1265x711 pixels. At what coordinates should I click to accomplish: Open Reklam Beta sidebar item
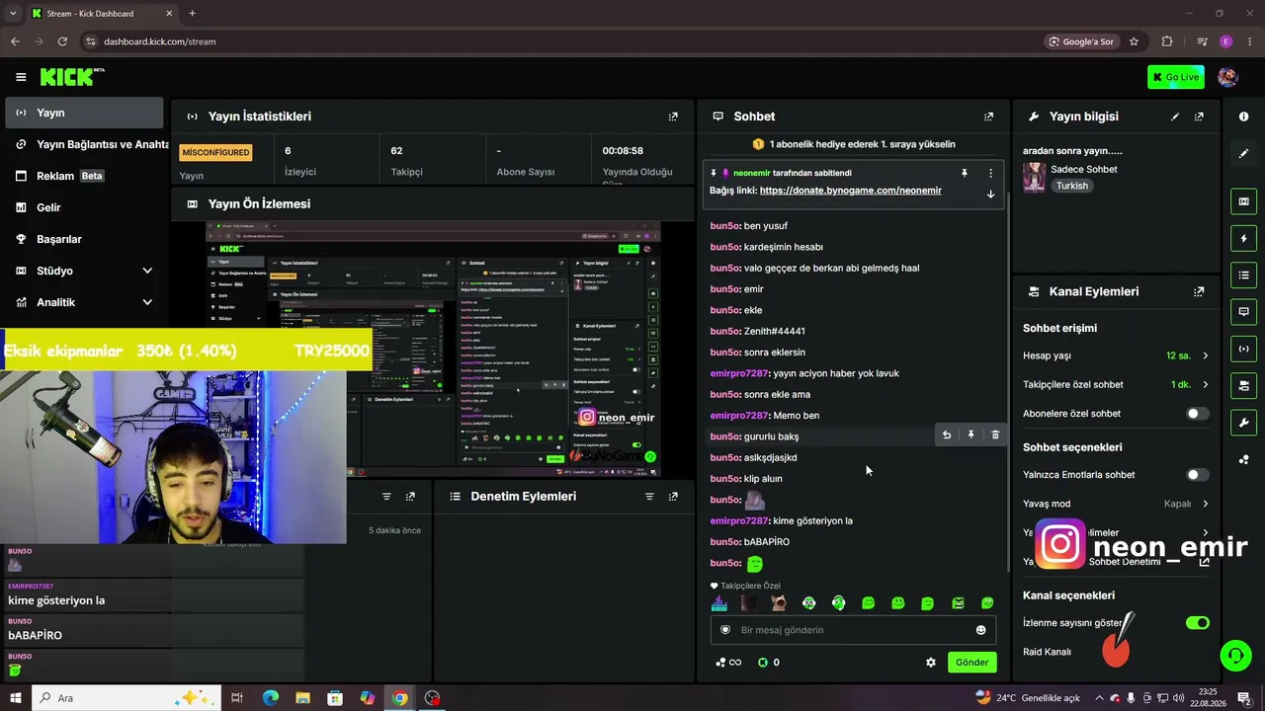click(x=84, y=176)
